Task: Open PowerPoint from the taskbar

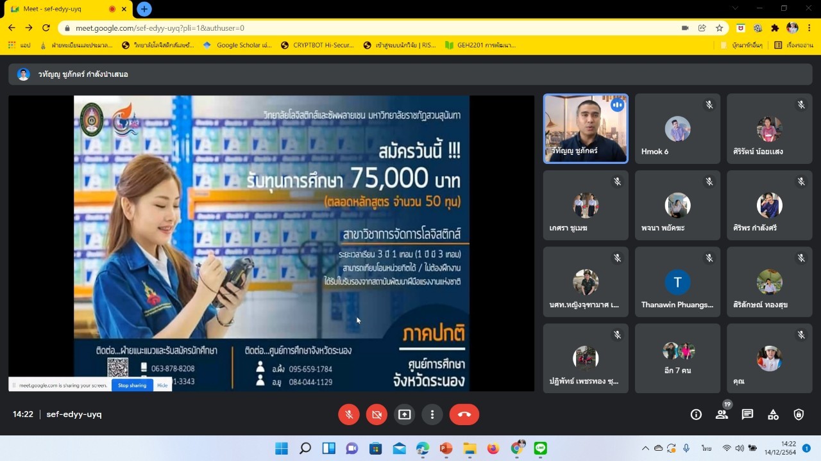Action: 446,449
